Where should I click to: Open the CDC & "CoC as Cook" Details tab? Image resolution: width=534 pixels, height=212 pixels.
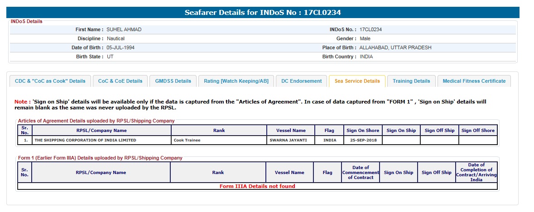50,81
